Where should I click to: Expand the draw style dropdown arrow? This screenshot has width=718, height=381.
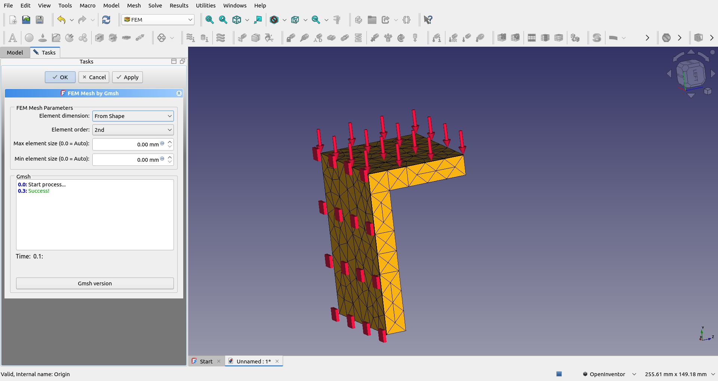285,20
